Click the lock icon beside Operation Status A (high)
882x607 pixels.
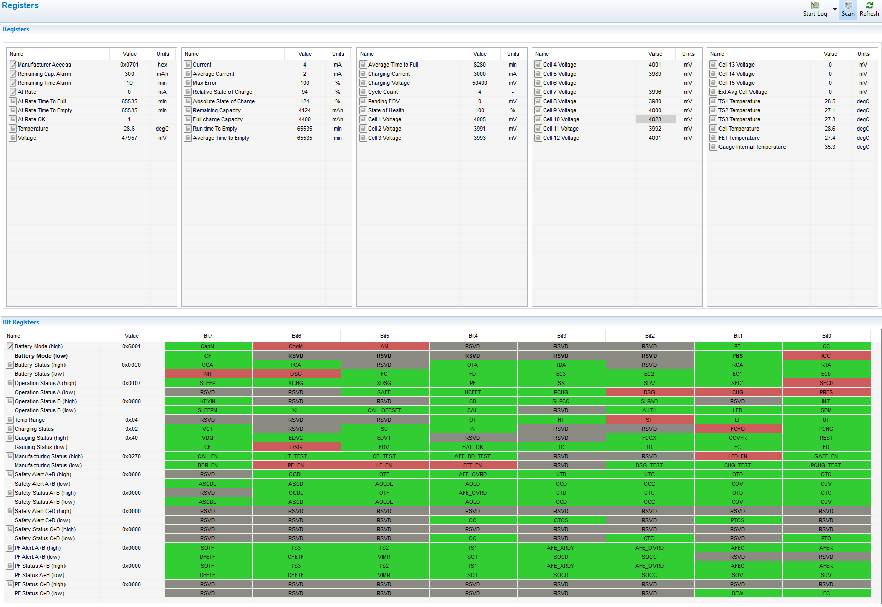10,383
